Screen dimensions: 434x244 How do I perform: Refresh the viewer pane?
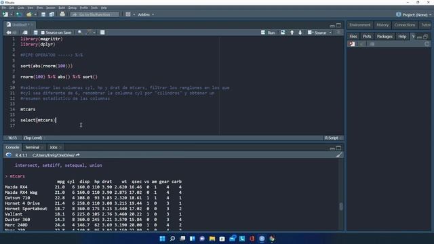[427, 44]
